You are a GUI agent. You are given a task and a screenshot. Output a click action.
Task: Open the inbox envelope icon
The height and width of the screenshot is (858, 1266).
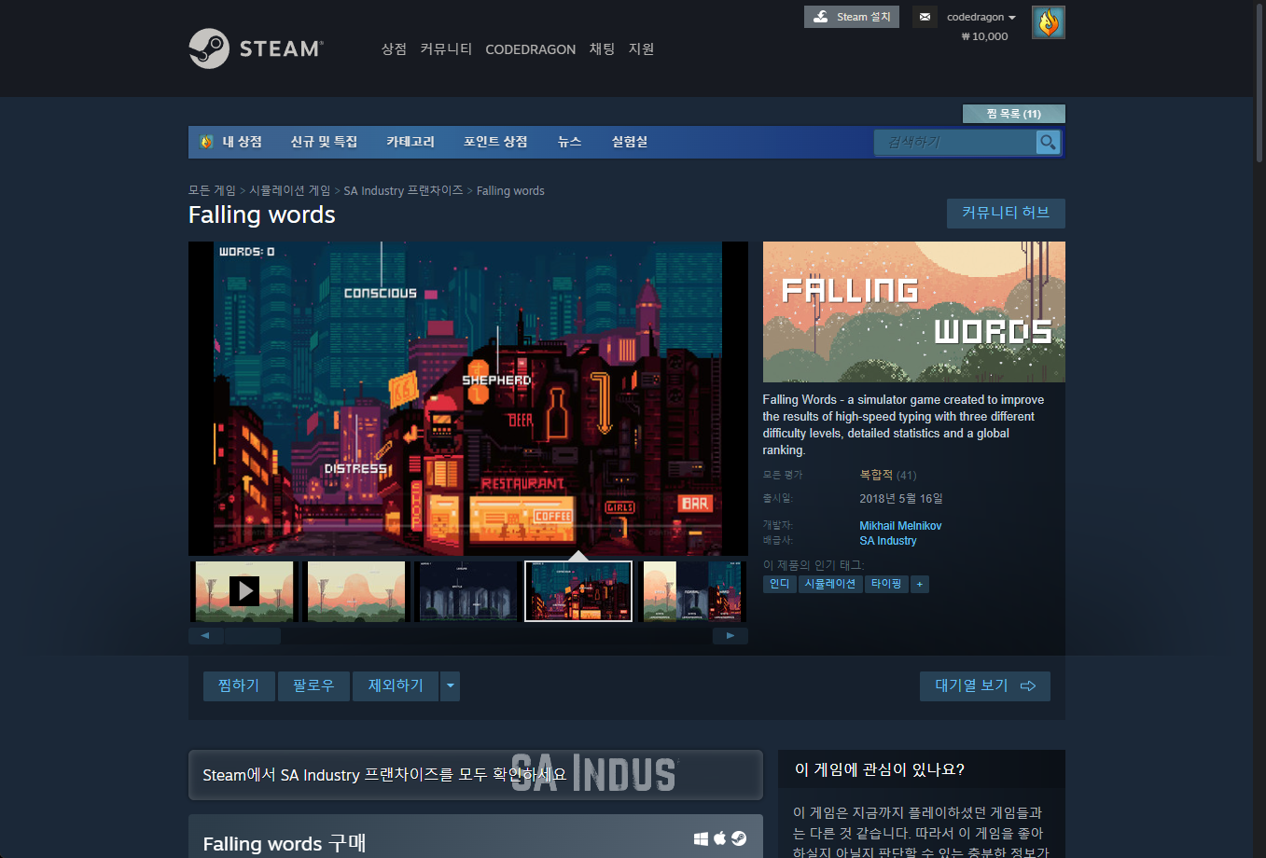pos(925,17)
